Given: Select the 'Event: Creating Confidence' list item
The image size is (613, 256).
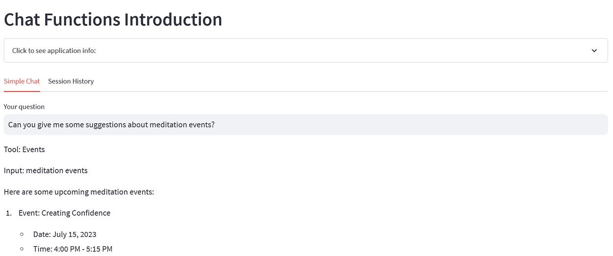Looking at the screenshot, I should pyautogui.click(x=64, y=213).
